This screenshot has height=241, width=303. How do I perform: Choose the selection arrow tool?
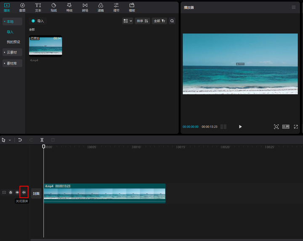point(3,140)
